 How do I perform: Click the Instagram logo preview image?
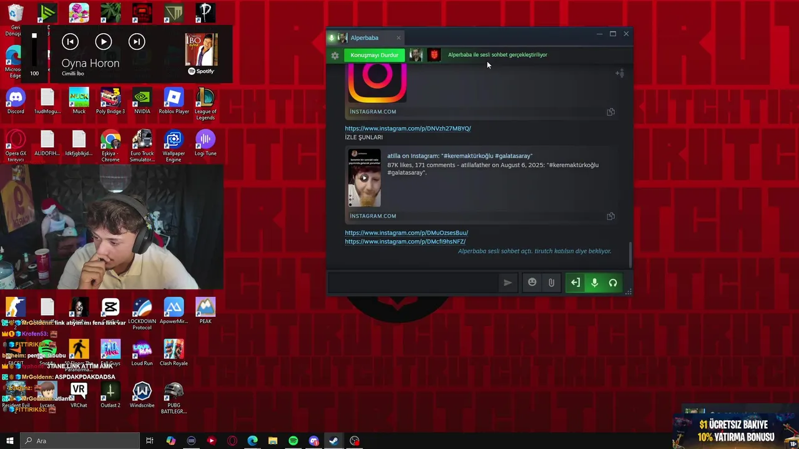click(377, 84)
